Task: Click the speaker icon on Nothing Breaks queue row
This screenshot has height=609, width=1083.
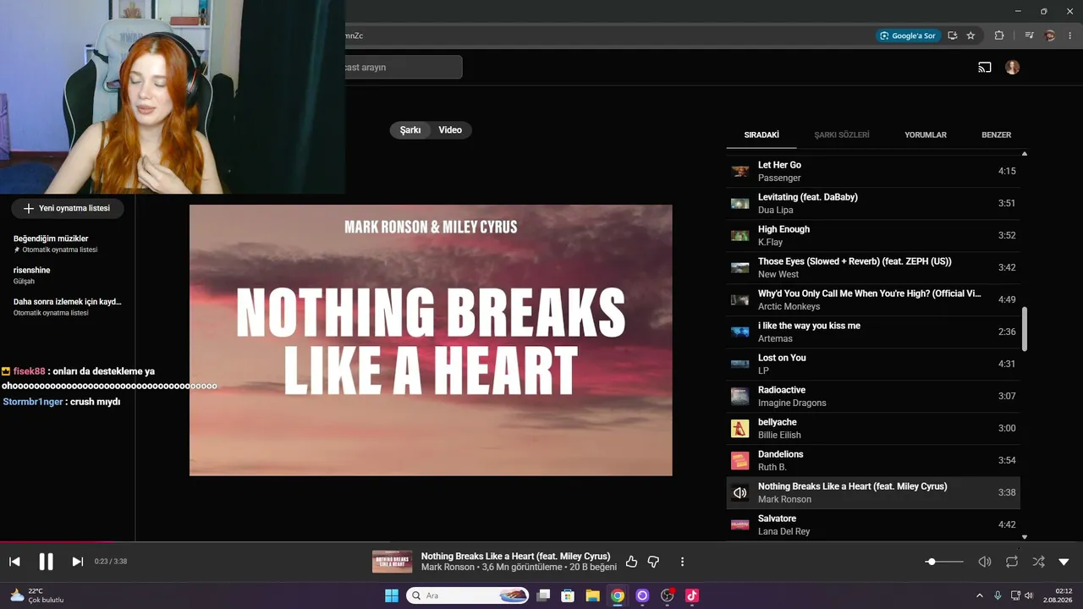Action: [x=740, y=493]
